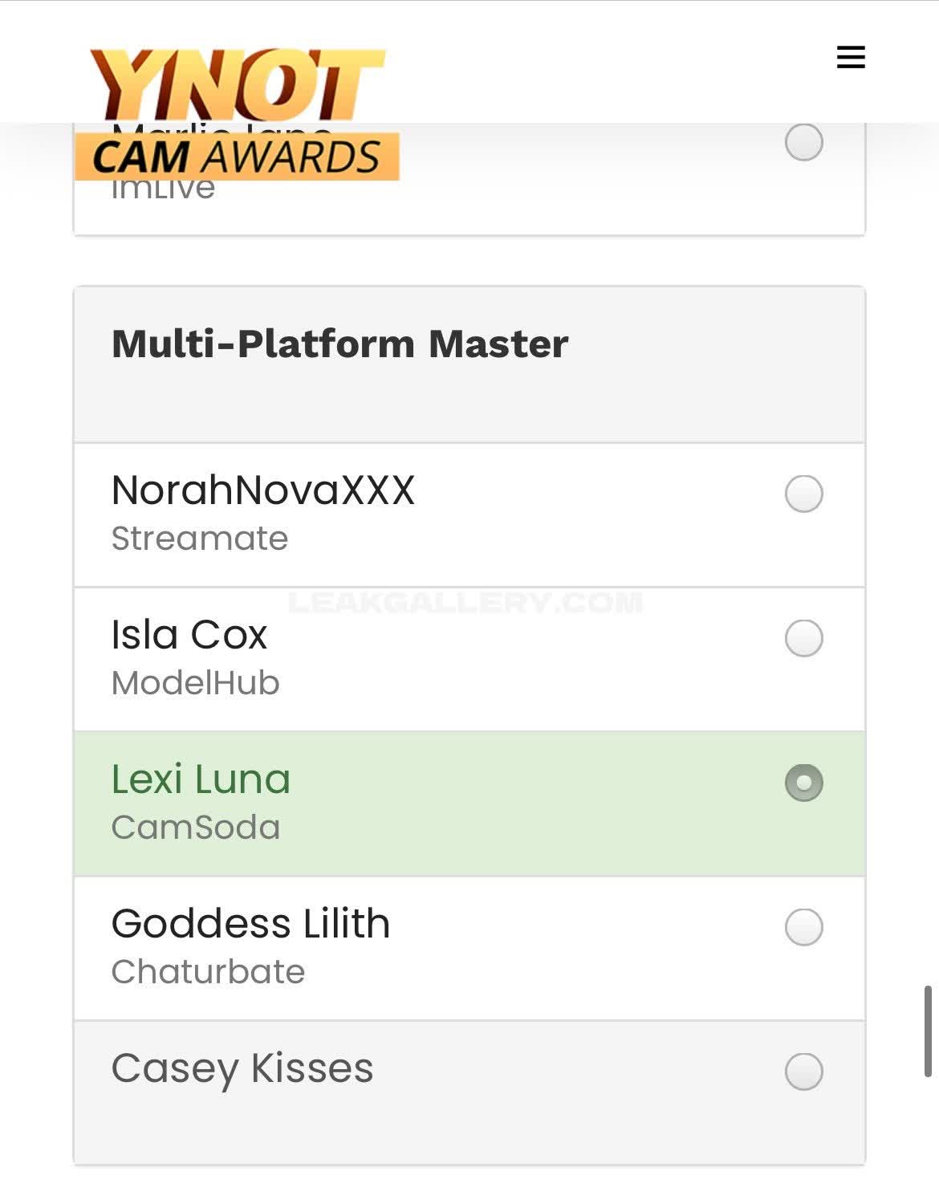
Task: Click the Lexi Luna nominee name
Action: [x=201, y=779]
